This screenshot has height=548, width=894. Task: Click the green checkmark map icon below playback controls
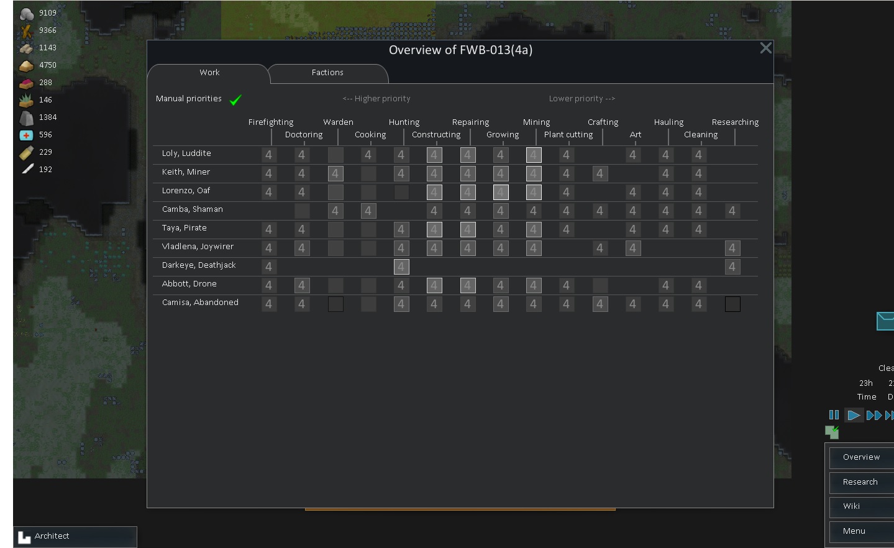pos(832,432)
